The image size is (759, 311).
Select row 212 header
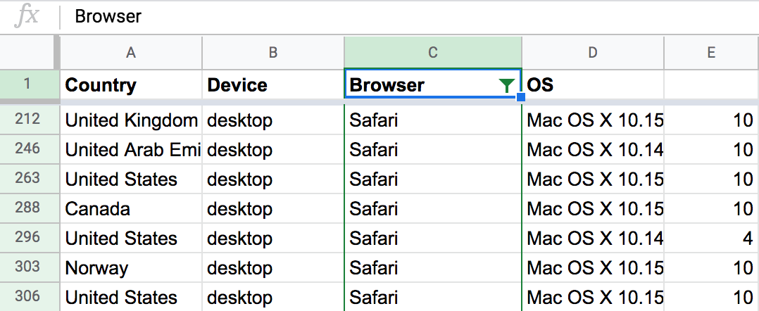pos(27,120)
